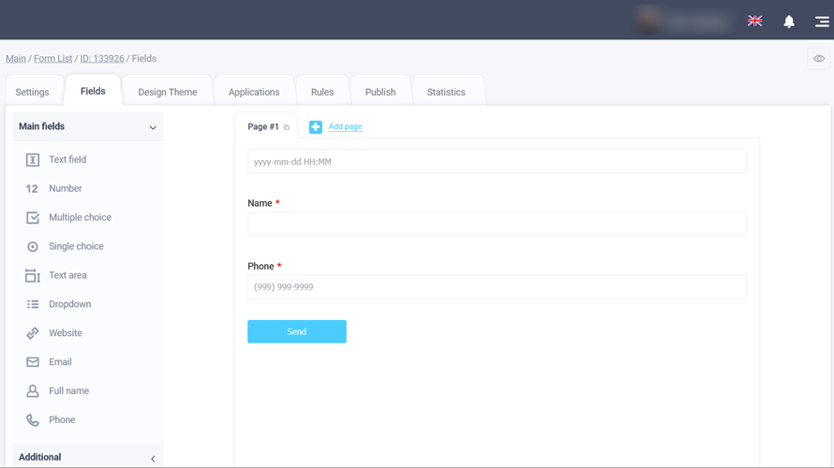Click the Add page link
This screenshot has height=468, width=834.
(345, 126)
